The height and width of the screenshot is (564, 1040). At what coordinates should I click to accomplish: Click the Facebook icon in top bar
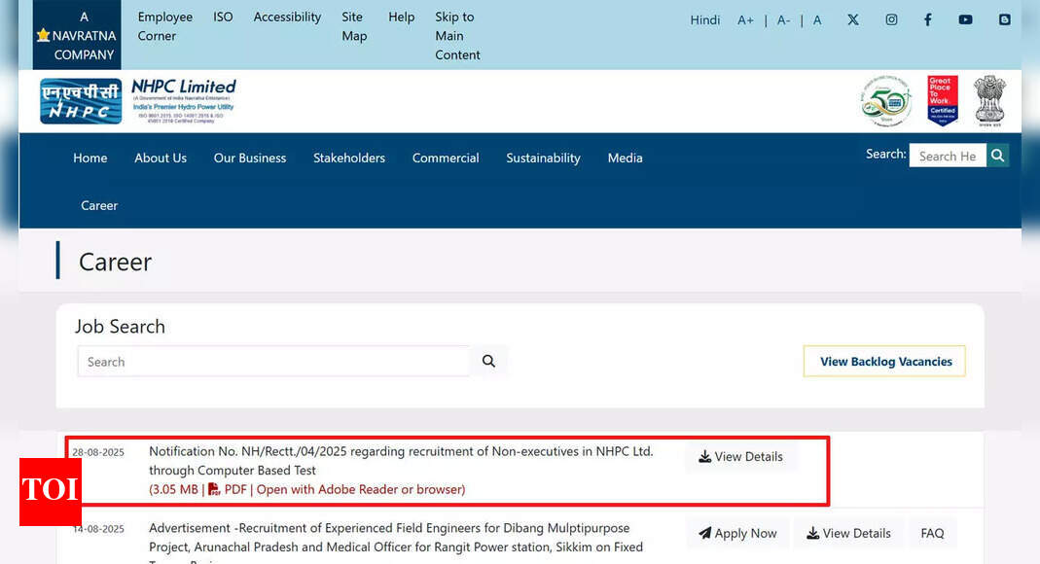point(927,19)
